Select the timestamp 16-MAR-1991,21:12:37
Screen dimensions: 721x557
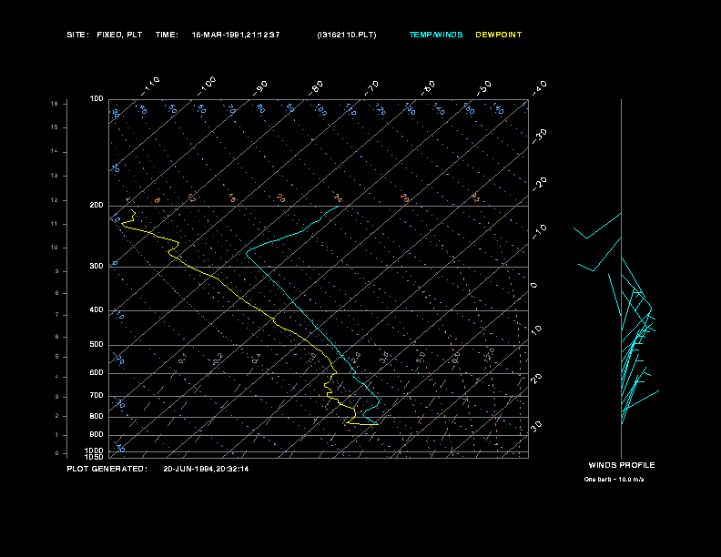(x=236, y=35)
